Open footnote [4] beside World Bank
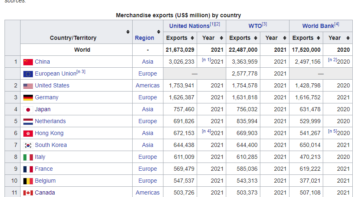363x197 pixels. click(337, 24)
